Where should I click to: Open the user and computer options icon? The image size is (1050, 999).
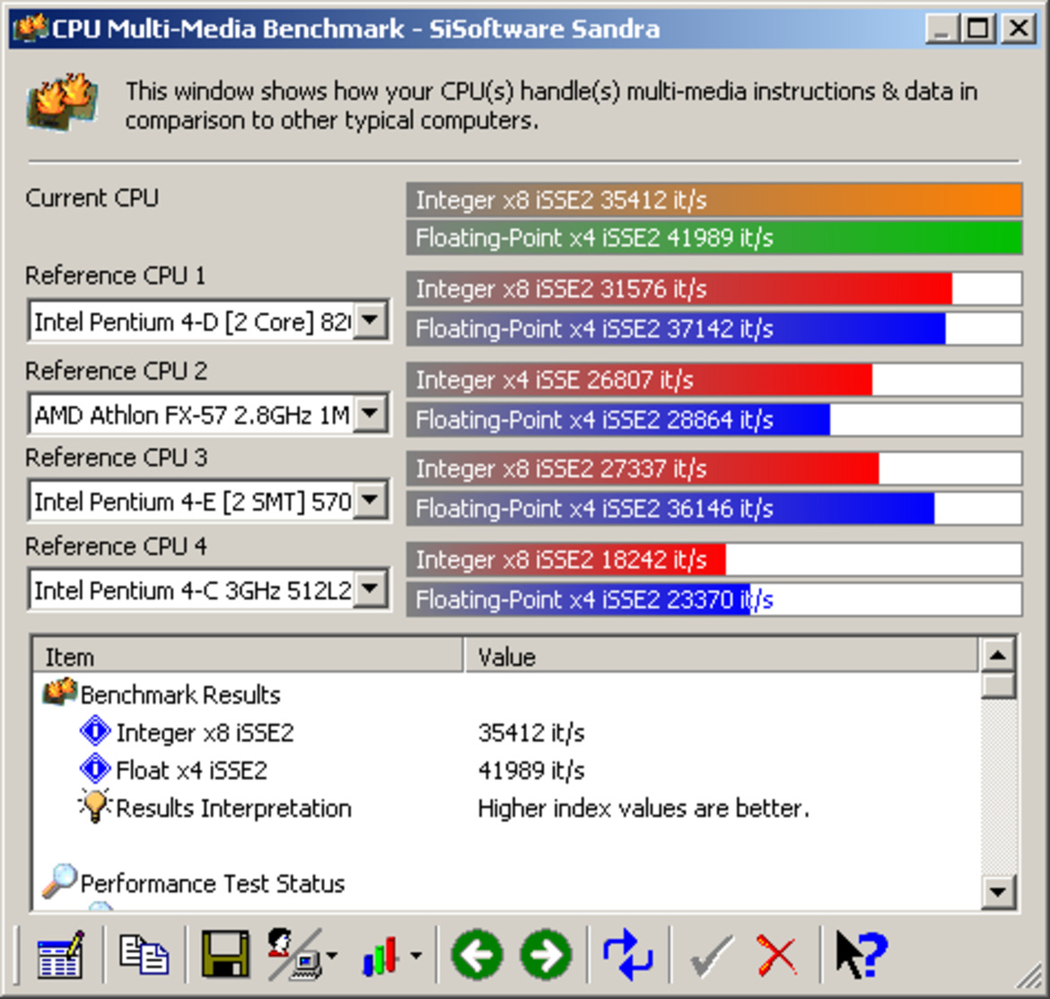pyautogui.click(x=293, y=955)
